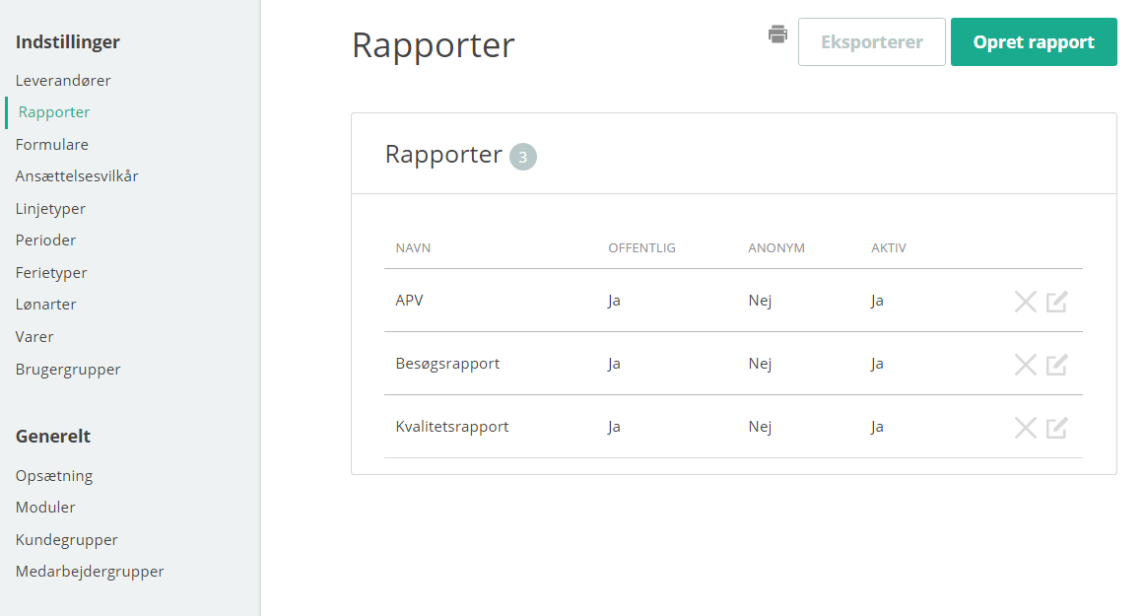
Task: Click the report count badge 3
Action: point(523,157)
